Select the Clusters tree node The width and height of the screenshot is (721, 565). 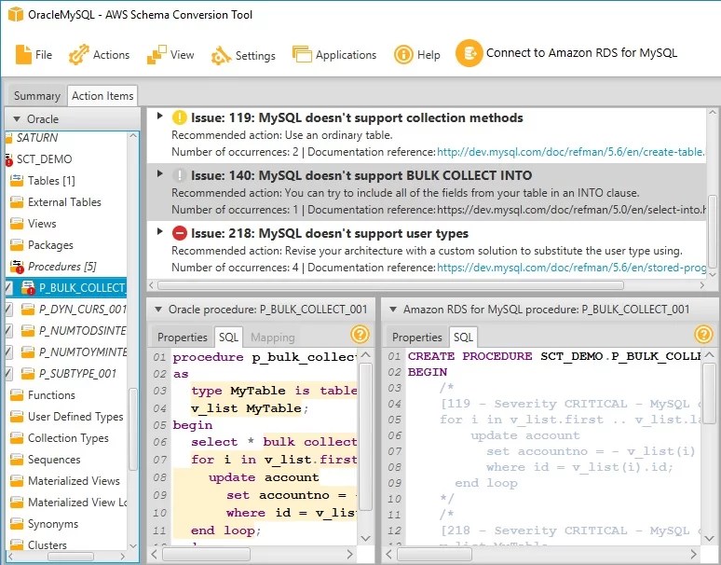(48, 545)
